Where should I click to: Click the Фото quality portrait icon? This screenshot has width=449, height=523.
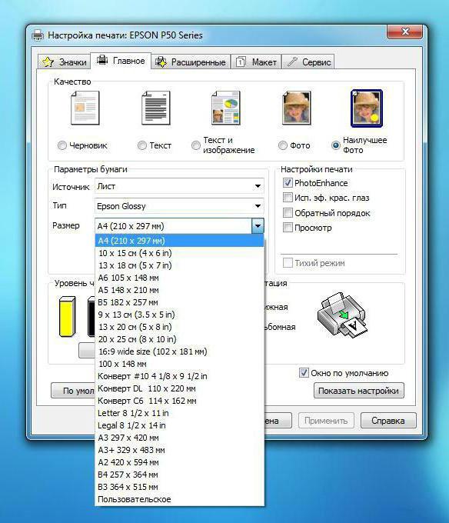point(296,108)
